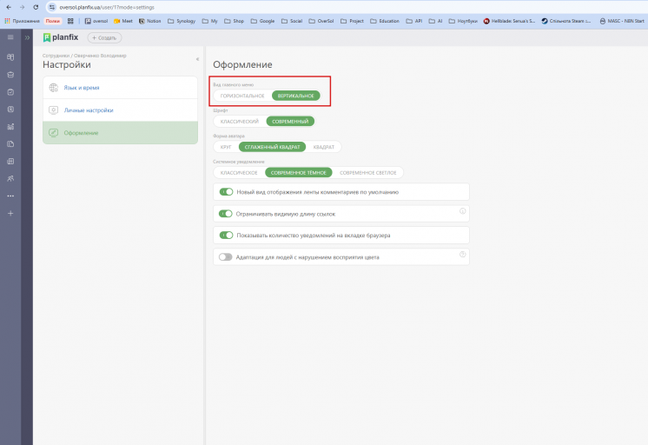
Task: Open the database-shaped sidebar icon
Action: tap(10, 75)
